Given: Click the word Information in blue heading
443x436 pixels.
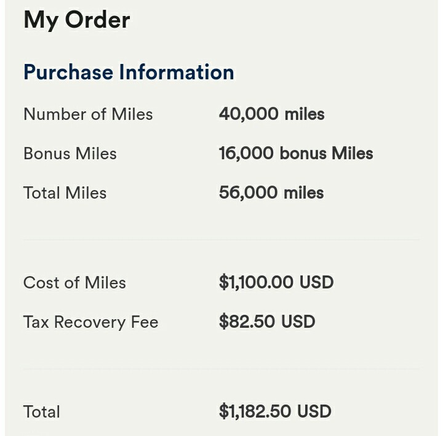Looking at the screenshot, I should [x=177, y=72].
